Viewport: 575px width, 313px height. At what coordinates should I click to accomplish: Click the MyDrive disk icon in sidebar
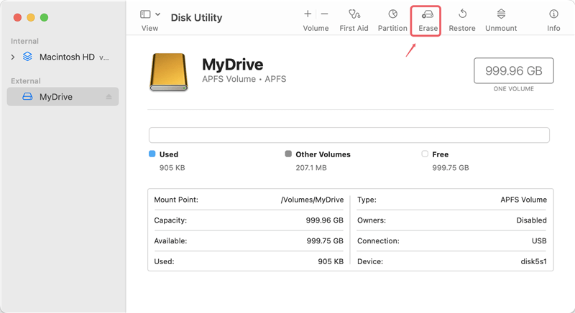(27, 97)
